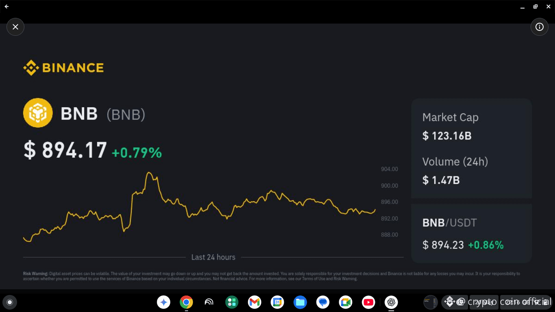Image resolution: width=555 pixels, height=312 pixels.
Task: Open Google Calendar from the shelf
Action: (x=277, y=302)
